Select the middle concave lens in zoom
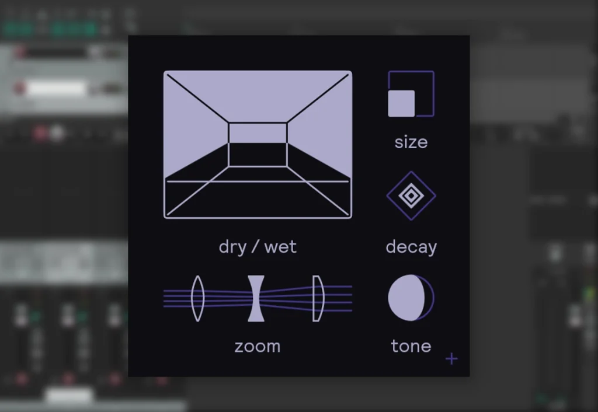Viewport: 598px width, 412px height. tap(256, 298)
